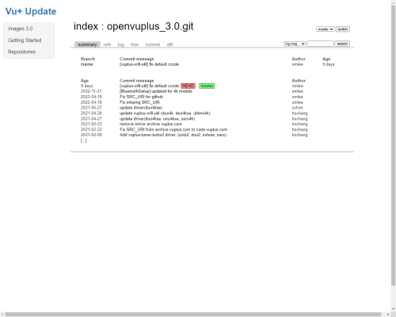Click the green master branch tag
The image size is (396, 317).
pos(207,86)
